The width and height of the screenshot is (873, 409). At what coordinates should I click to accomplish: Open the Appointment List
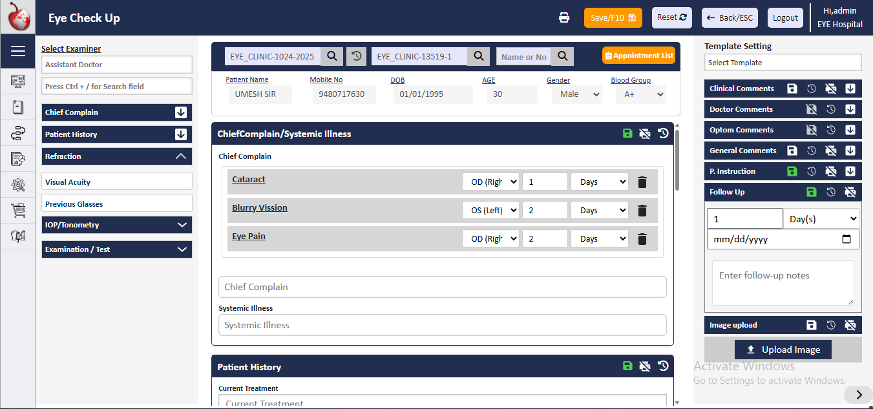[638, 56]
